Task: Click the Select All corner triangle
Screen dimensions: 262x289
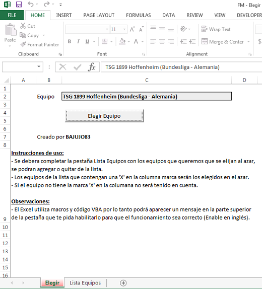Action: click(x=7, y=81)
